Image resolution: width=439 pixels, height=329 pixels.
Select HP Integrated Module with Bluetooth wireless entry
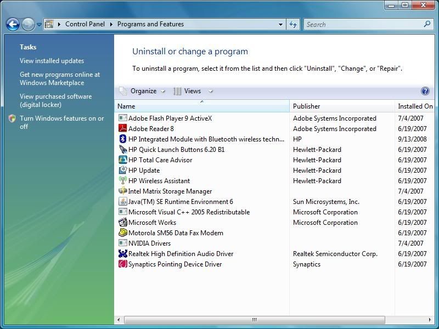(274, 139)
